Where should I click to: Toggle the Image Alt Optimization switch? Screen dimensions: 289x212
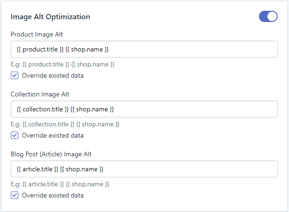pyautogui.click(x=268, y=17)
